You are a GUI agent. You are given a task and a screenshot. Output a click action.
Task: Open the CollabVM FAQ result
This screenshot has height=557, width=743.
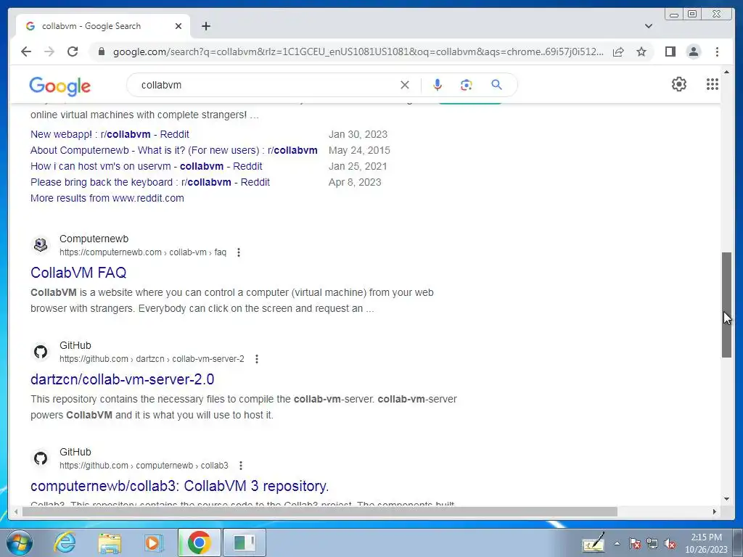click(x=78, y=273)
